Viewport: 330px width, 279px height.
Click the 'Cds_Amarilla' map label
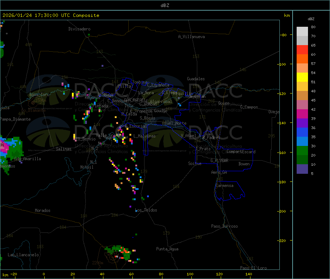click(27, 159)
